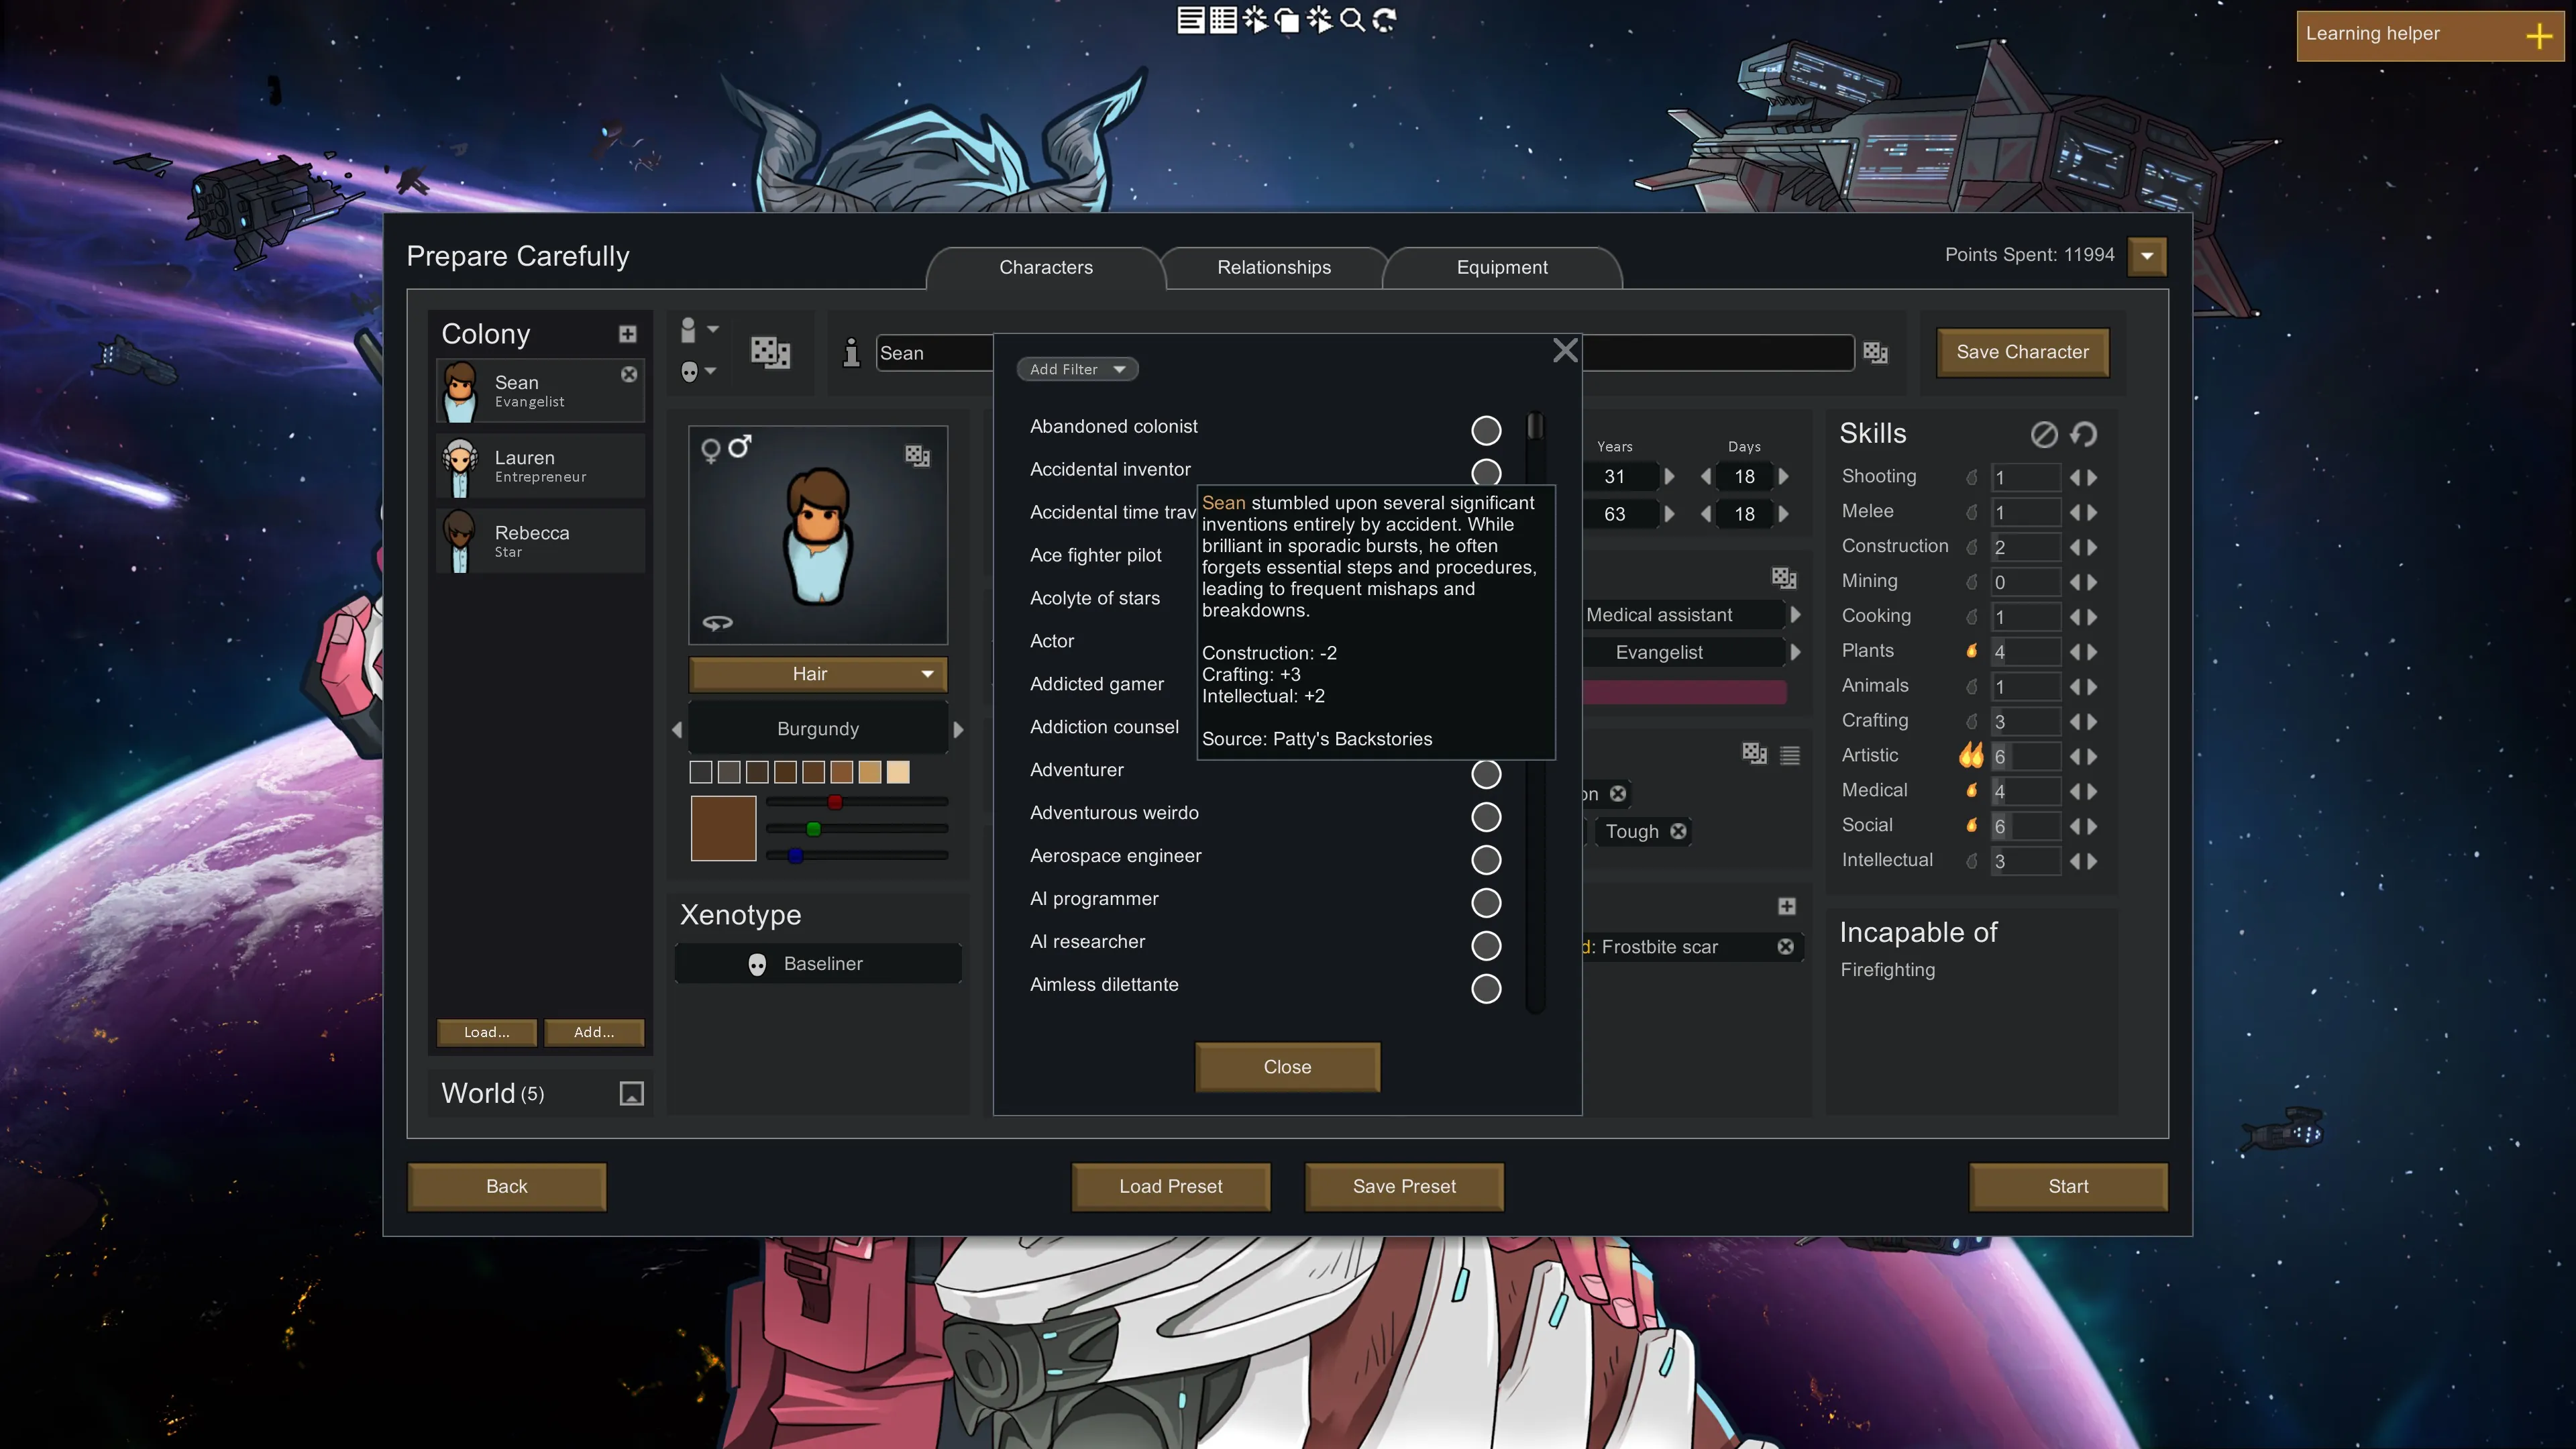Click the randomize character dice icon
Image resolution: width=2576 pixels, height=1449 pixels.
(770, 352)
